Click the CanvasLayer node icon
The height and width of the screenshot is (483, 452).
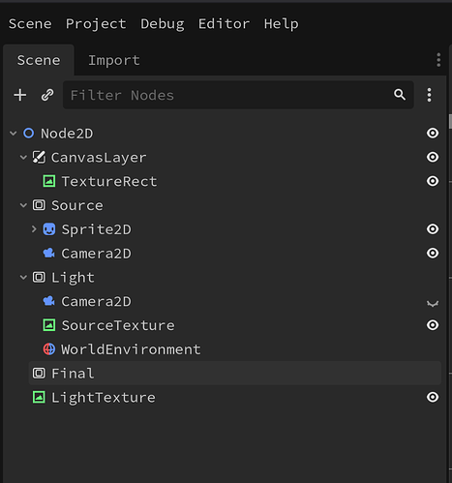pos(39,158)
